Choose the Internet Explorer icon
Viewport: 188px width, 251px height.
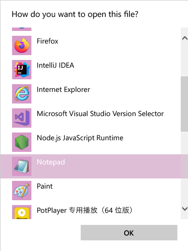[22, 94]
